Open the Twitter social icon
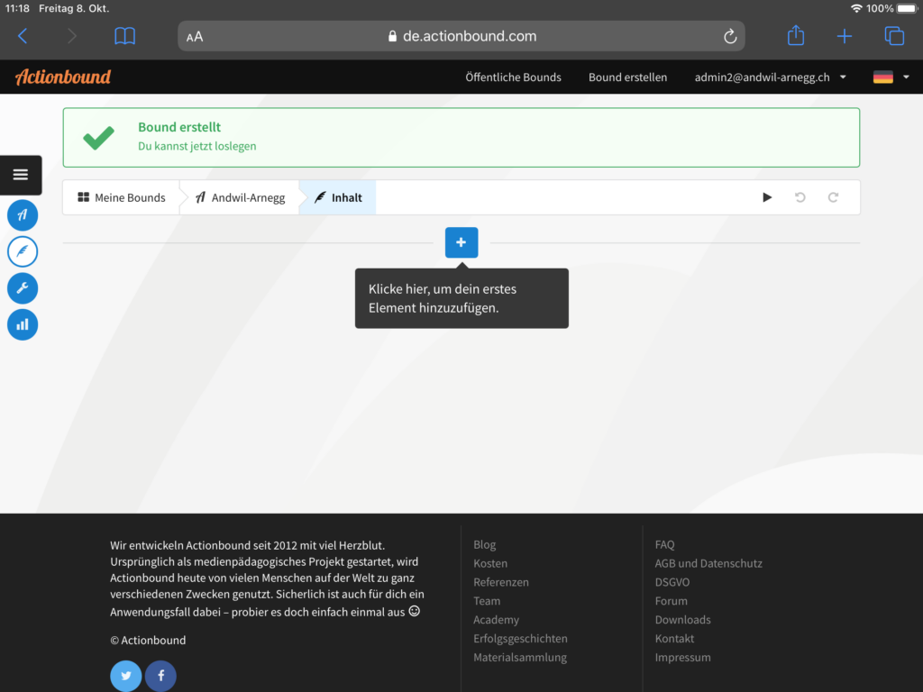The image size is (923, 692). click(x=126, y=676)
